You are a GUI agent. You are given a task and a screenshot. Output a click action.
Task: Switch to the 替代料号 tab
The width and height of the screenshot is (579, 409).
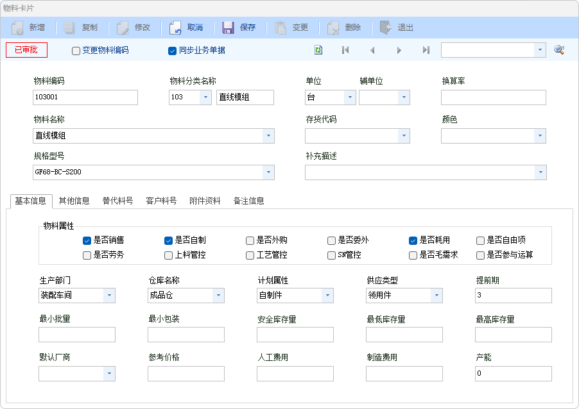tap(118, 201)
